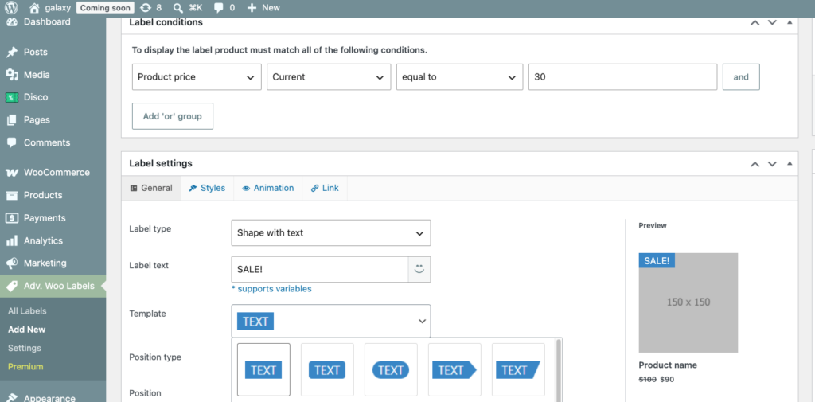Open the Settings submenu of labels
The width and height of the screenshot is (815, 402).
(25, 348)
